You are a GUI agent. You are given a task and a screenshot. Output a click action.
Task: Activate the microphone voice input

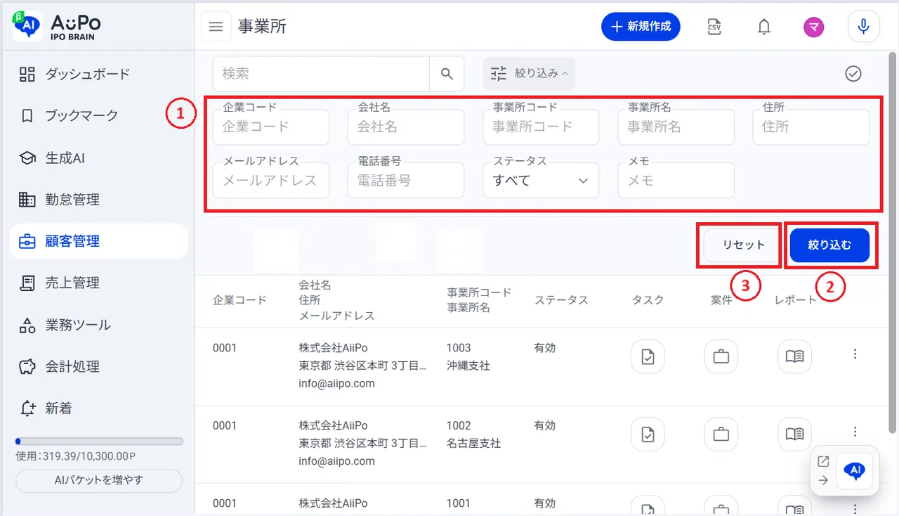[864, 27]
